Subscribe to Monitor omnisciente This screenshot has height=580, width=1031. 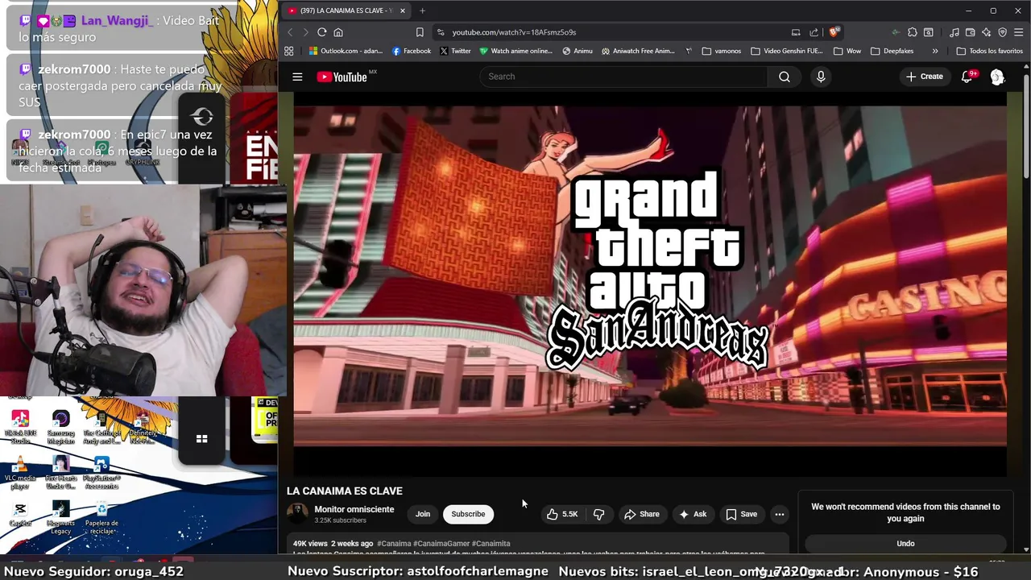point(468,514)
